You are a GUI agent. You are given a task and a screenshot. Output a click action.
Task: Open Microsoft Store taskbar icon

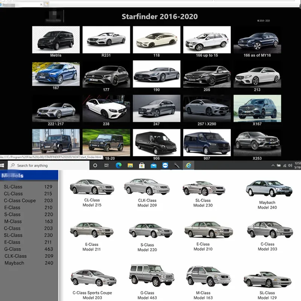pos(142,165)
